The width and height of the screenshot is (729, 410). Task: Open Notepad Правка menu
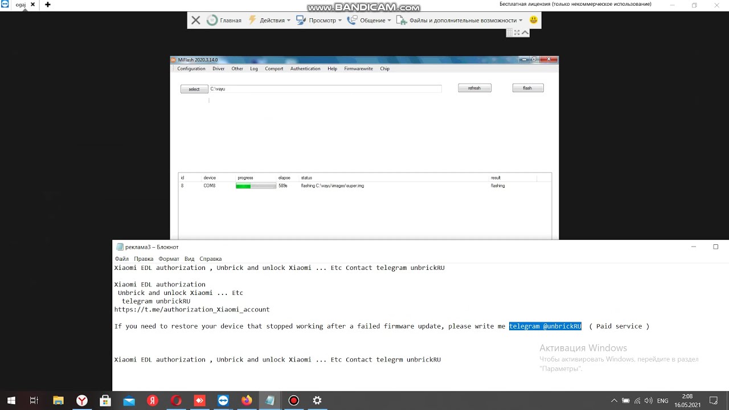point(144,259)
